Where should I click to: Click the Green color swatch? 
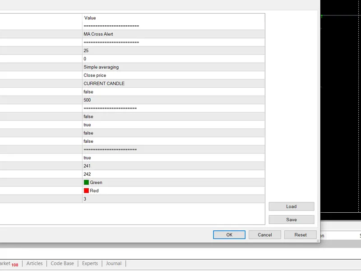[x=86, y=182]
